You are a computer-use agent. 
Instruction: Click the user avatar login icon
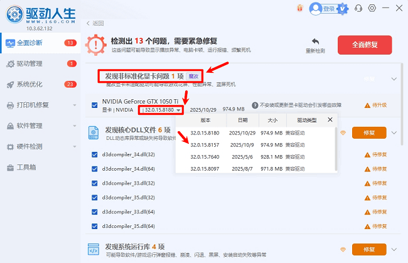(316, 9)
